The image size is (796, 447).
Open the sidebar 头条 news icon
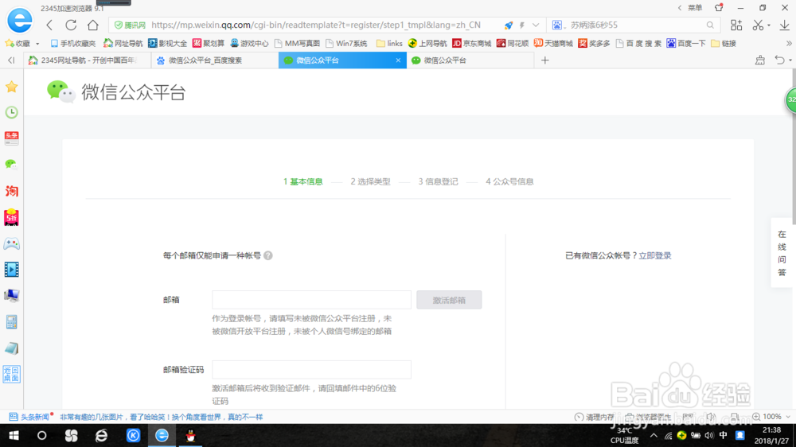point(12,138)
